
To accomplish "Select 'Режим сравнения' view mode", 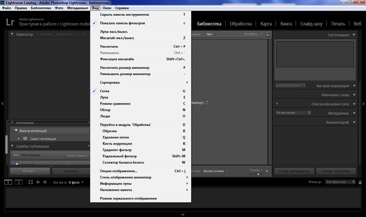I will coord(141,104).
